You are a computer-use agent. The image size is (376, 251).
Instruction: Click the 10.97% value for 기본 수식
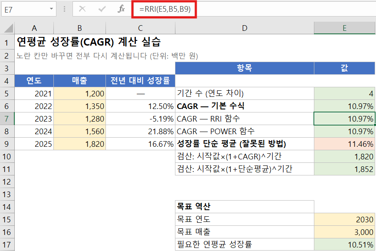coord(344,106)
